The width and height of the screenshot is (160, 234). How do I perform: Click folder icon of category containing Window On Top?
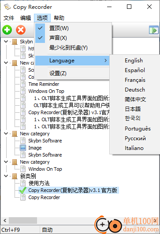point(15,162)
